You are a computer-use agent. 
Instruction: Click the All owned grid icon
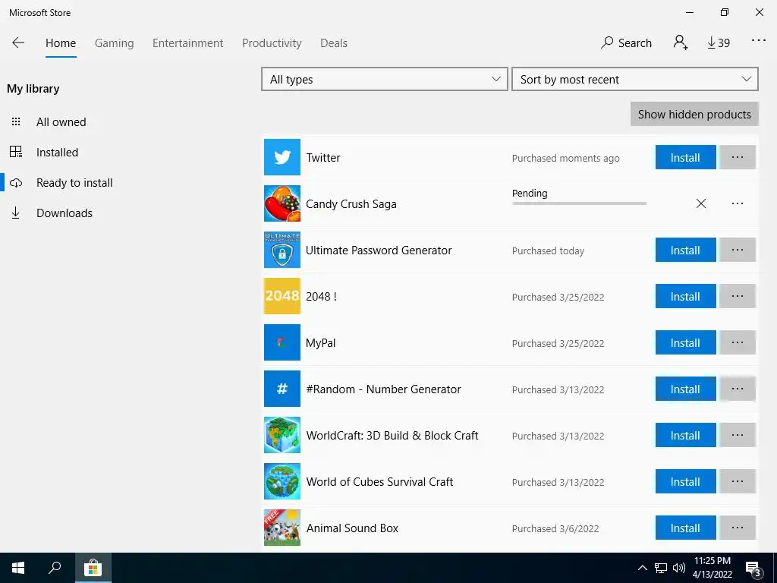(16, 121)
